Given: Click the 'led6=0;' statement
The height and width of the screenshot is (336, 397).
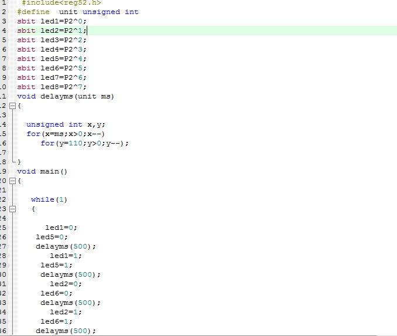Looking at the screenshot, I should coord(56,293).
